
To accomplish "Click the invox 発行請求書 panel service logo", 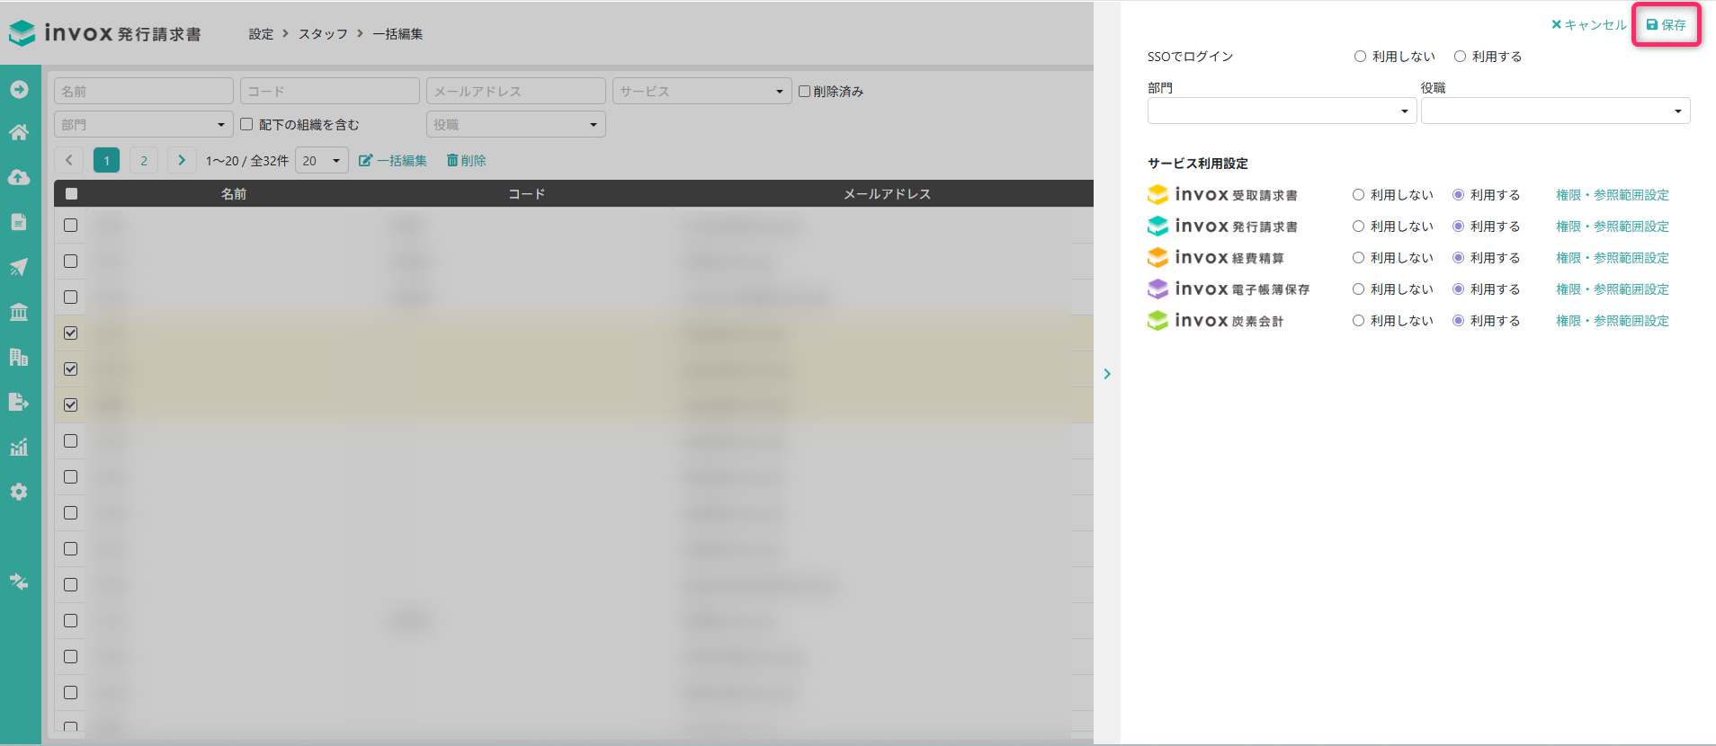I will click(1222, 226).
